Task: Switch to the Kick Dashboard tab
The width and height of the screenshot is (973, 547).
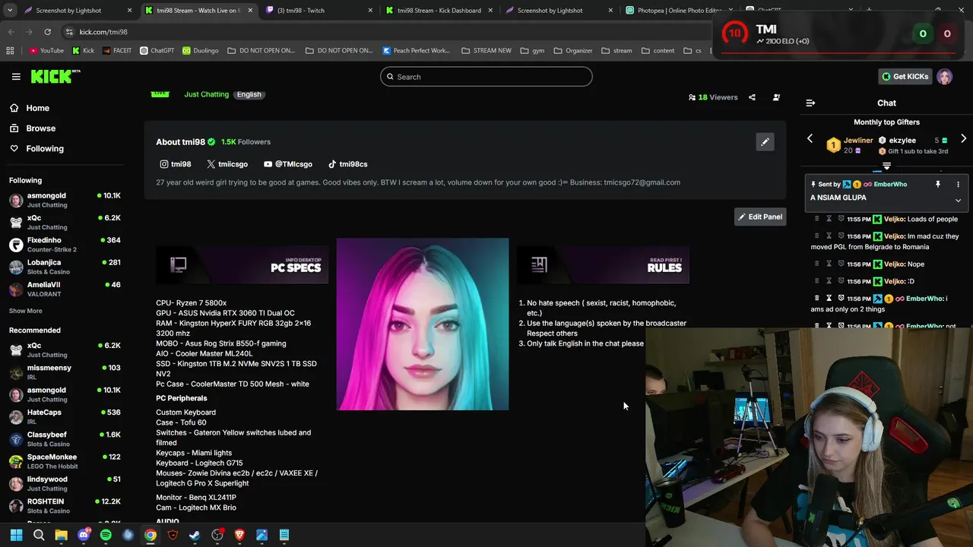Action: coord(439,11)
